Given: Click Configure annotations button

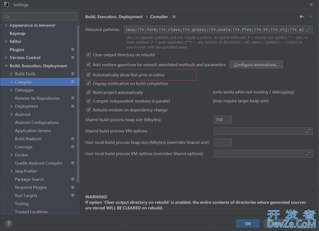Looking at the screenshot, I should [x=256, y=65].
